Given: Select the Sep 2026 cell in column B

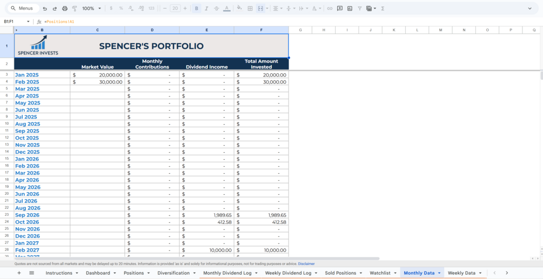Looking at the screenshot, I should click(x=42, y=215).
